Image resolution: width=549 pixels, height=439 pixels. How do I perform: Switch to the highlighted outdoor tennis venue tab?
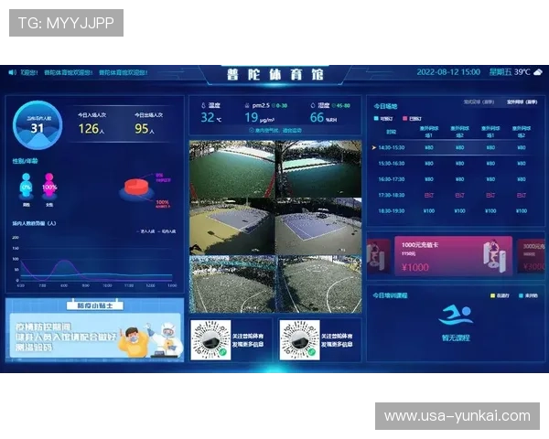[x=522, y=102]
